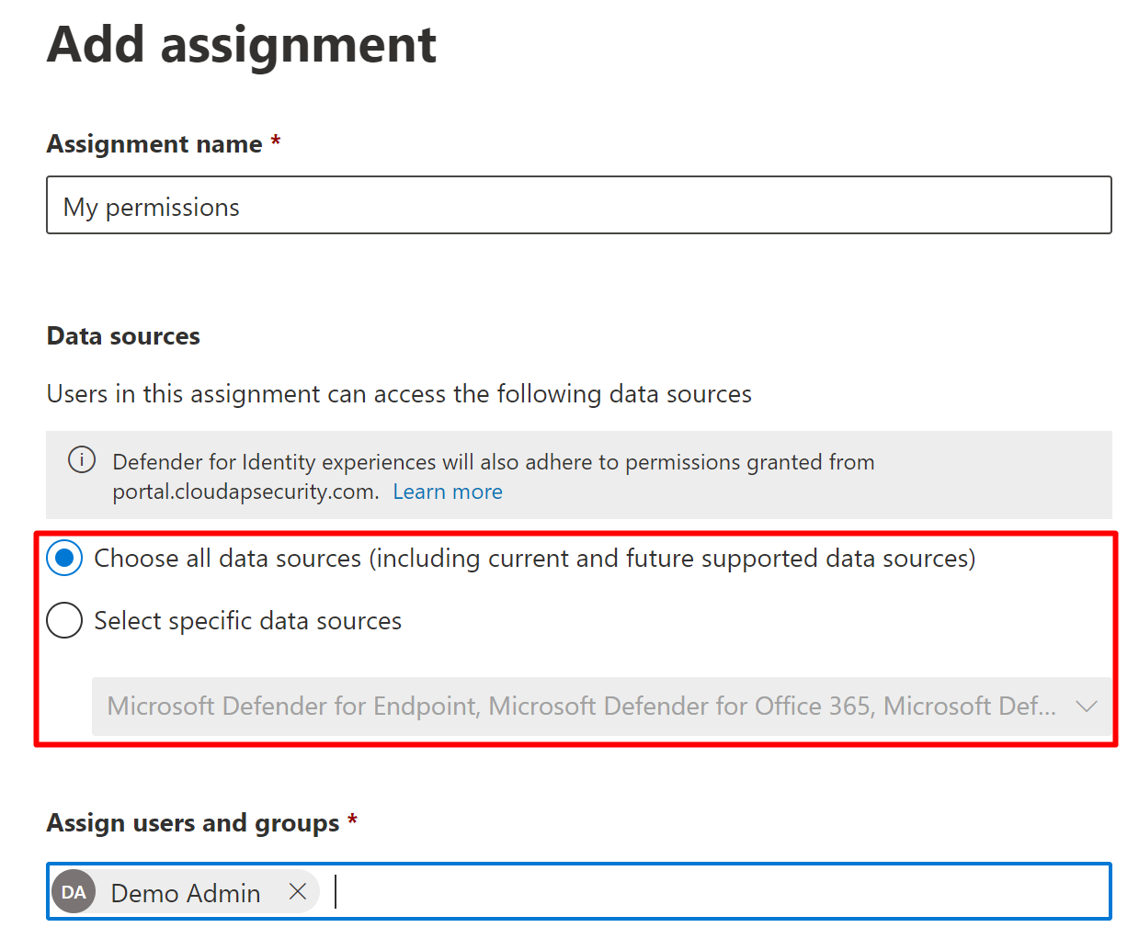Click the 'Assign users and groups' label
Viewport: 1139px width, 950px height.
193,823
